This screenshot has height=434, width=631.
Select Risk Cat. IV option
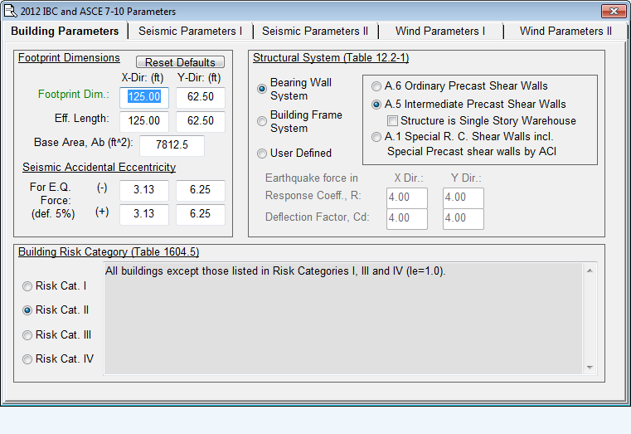29,359
